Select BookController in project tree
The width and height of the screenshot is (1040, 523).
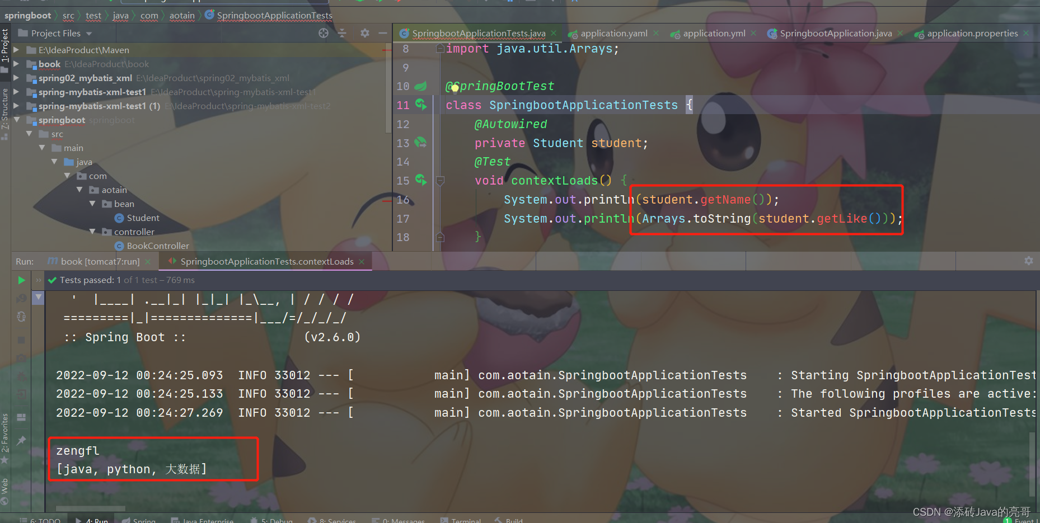(152, 246)
